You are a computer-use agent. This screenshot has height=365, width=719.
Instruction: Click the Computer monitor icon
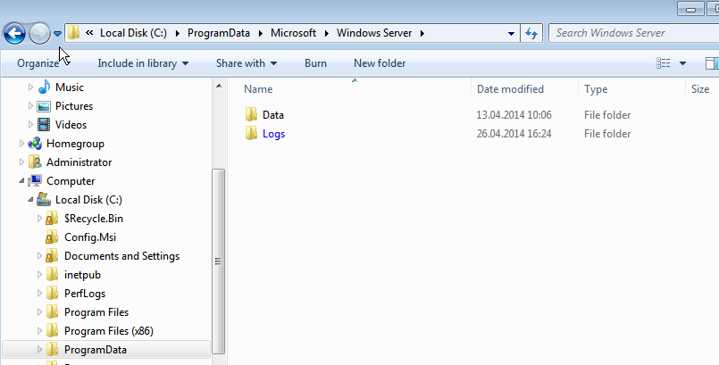click(x=35, y=181)
